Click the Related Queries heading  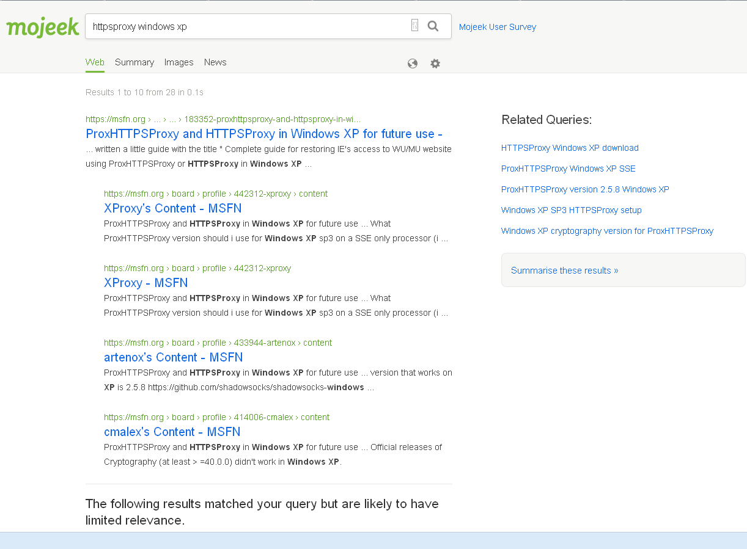[546, 120]
